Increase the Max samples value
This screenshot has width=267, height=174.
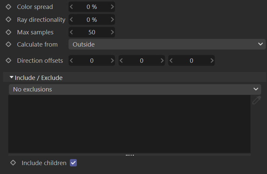point(112,32)
